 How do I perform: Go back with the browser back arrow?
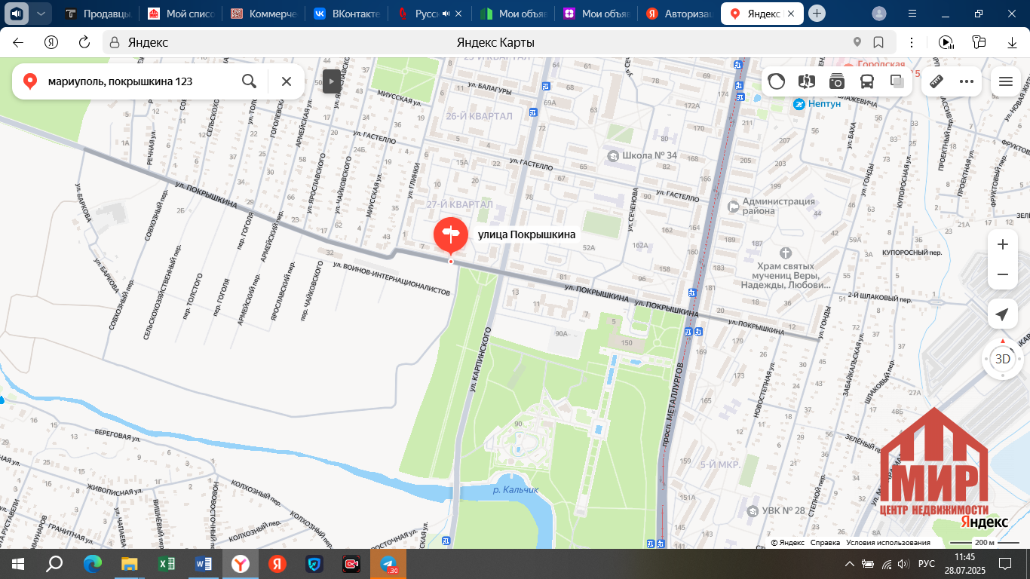pos(18,42)
